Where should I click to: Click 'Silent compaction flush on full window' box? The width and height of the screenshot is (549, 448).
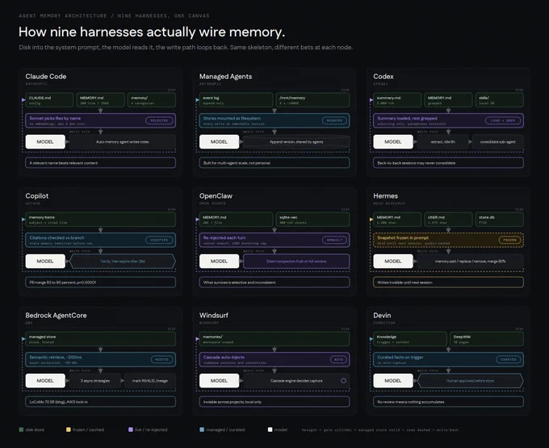pyautogui.click(x=296, y=261)
